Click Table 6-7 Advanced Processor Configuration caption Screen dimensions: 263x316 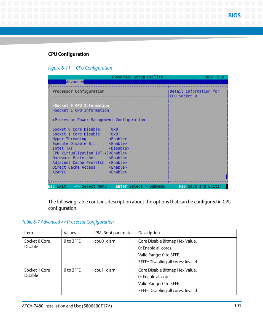(68, 222)
